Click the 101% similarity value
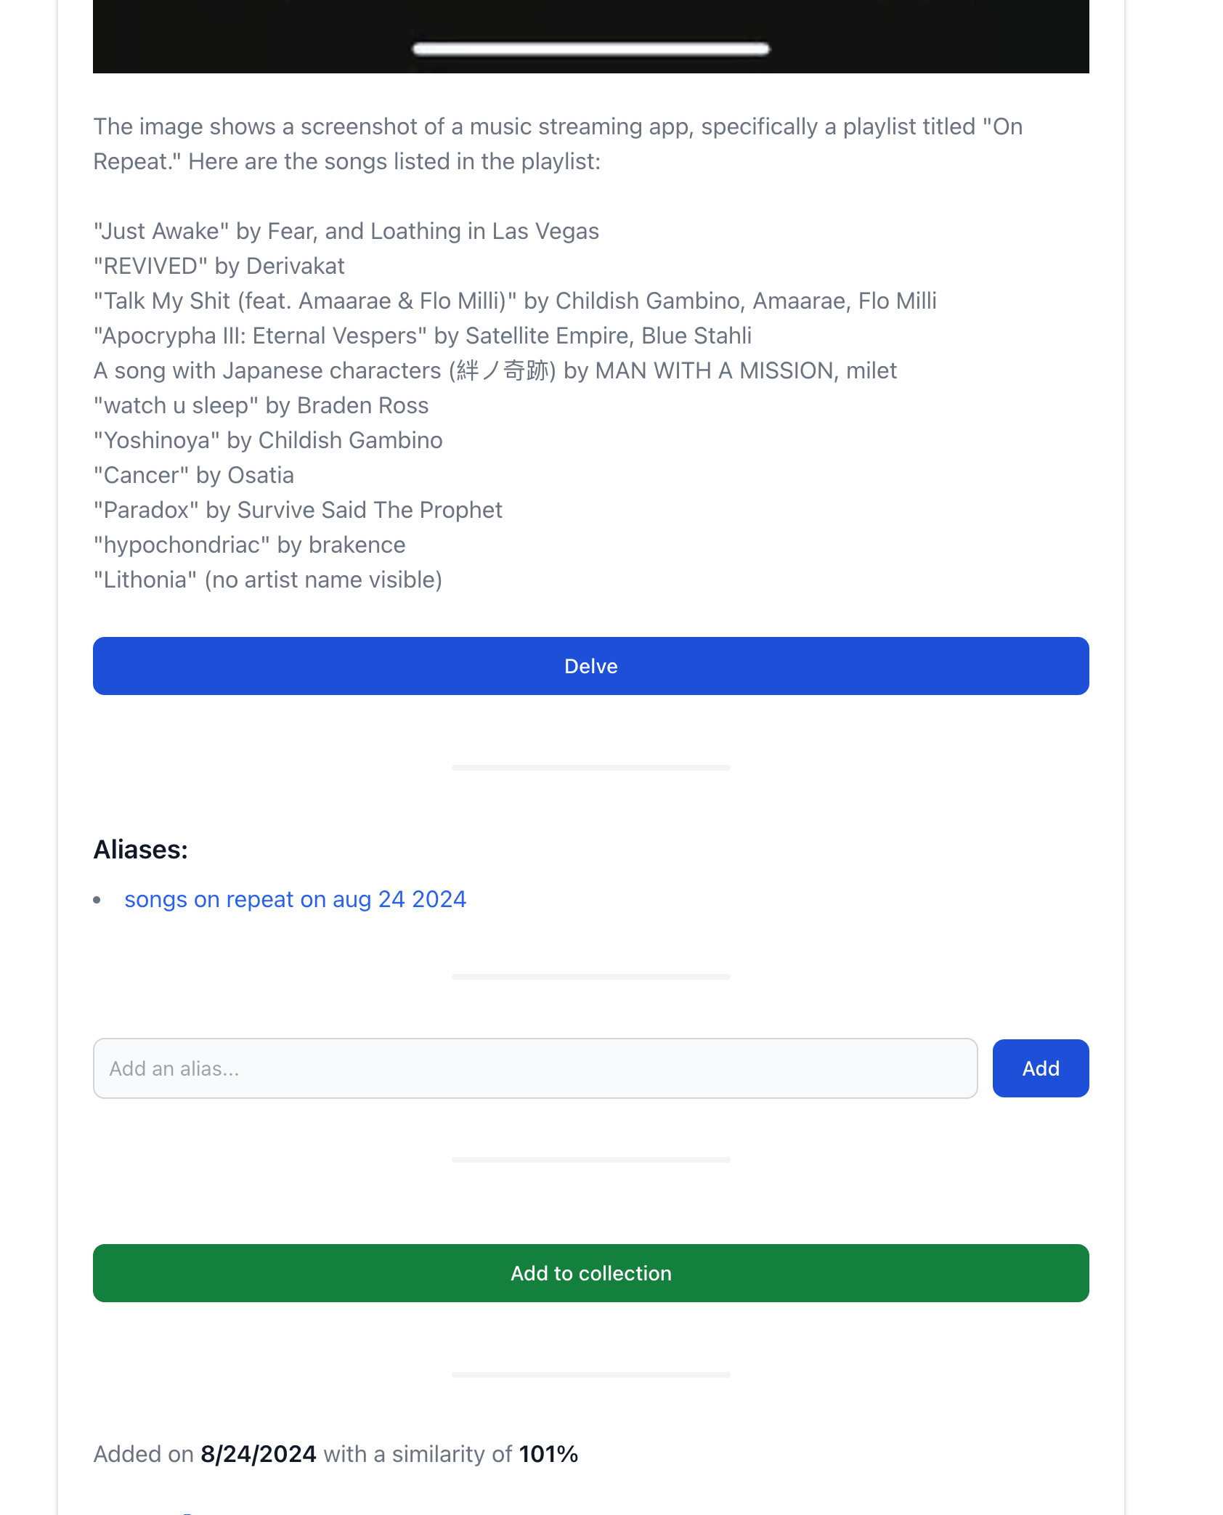This screenshot has height=1515, width=1223. pos(548,1454)
